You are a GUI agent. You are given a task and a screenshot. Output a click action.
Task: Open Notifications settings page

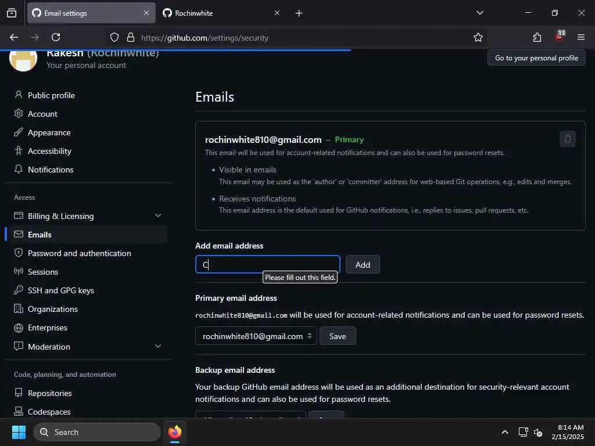point(51,170)
